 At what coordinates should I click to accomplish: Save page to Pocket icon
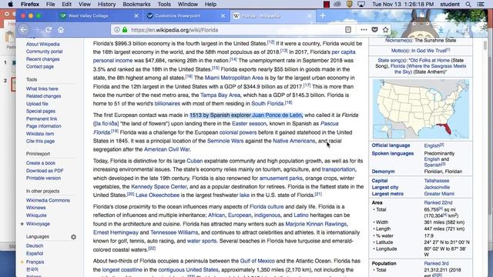click(374, 29)
